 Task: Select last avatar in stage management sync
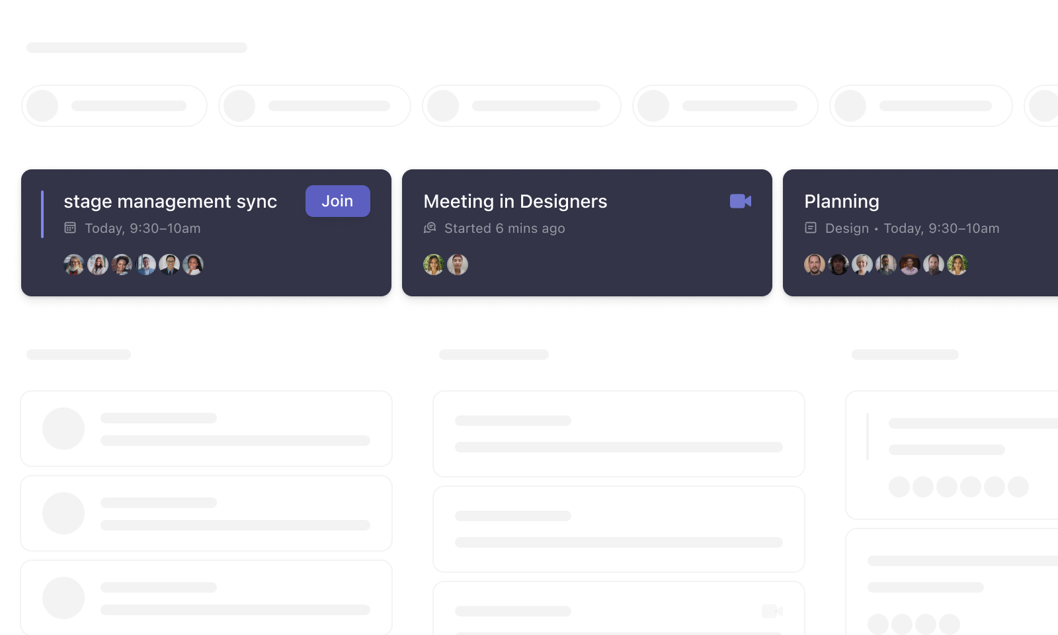coord(193,265)
